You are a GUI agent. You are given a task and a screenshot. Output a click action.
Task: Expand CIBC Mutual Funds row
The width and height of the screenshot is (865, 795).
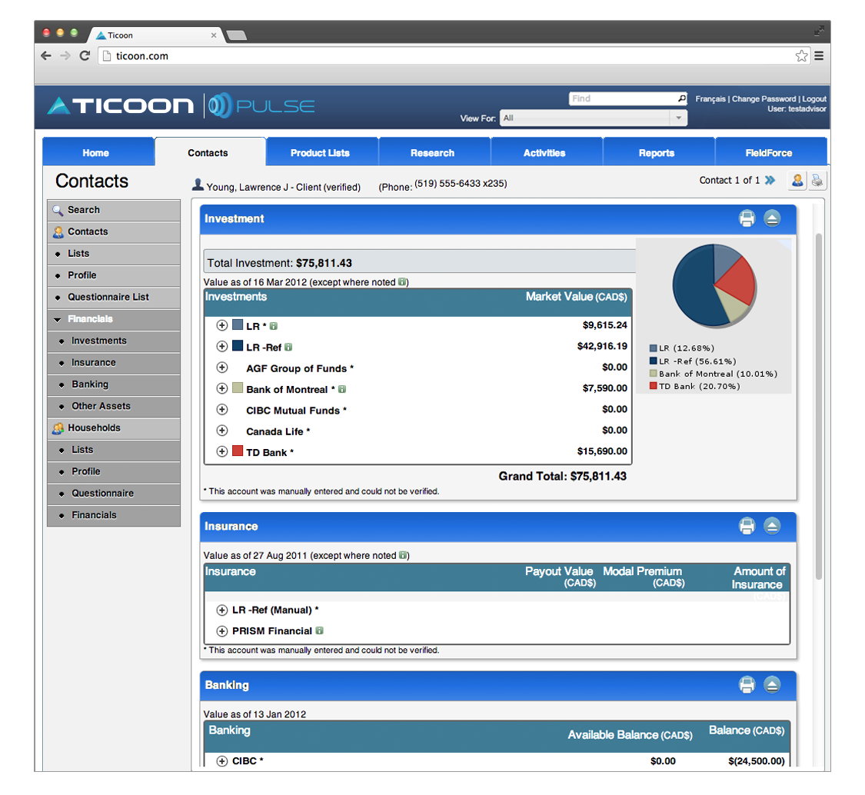[221, 409]
